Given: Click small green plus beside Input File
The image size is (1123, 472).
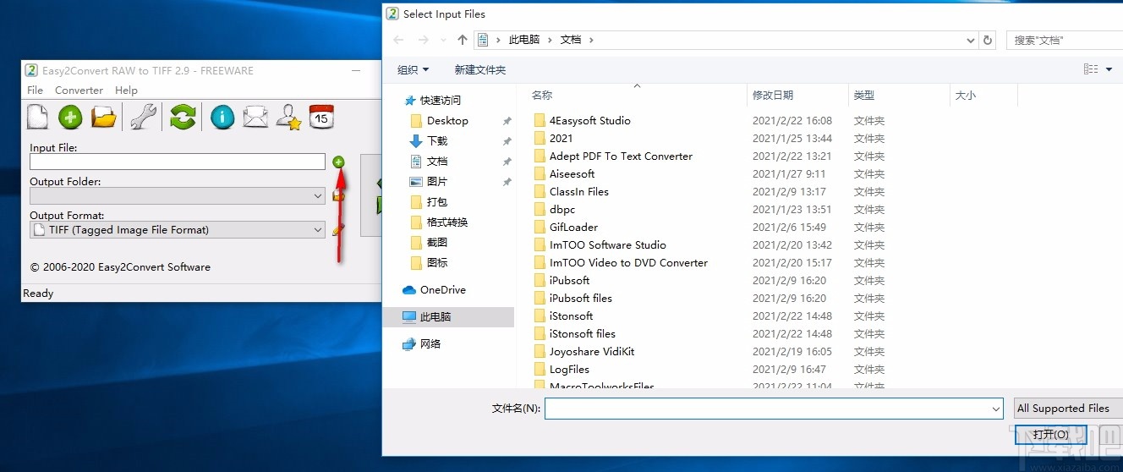Looking at the screenshot, I should pyautogui.click(x=338, y=162).
